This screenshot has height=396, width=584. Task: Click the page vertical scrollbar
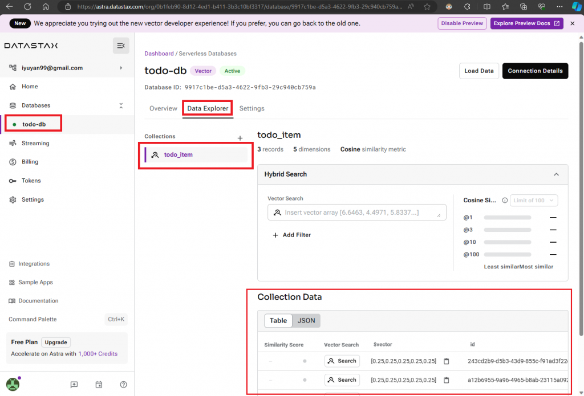581,189
